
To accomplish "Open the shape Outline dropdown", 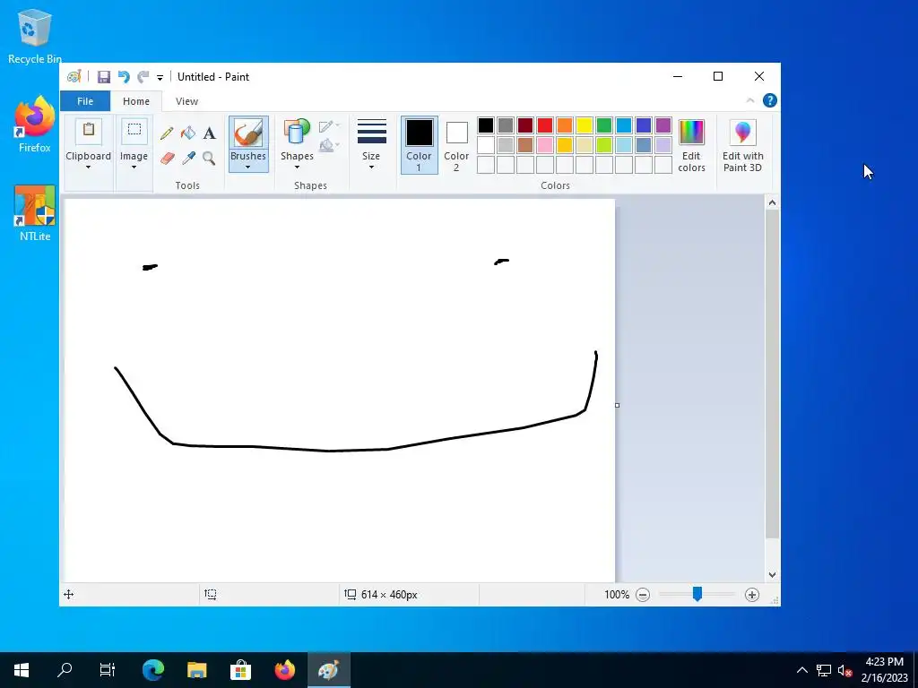I will 330,126.
